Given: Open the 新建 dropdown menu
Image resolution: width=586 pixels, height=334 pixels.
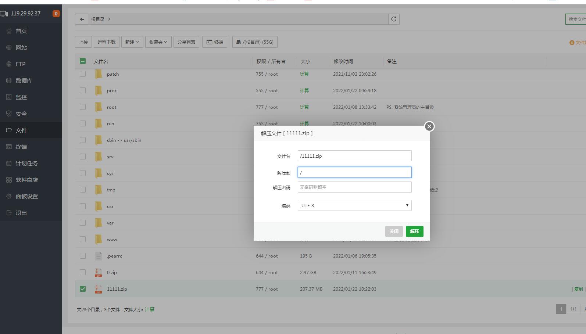Looking at the screenshot, I should (132, 42).
